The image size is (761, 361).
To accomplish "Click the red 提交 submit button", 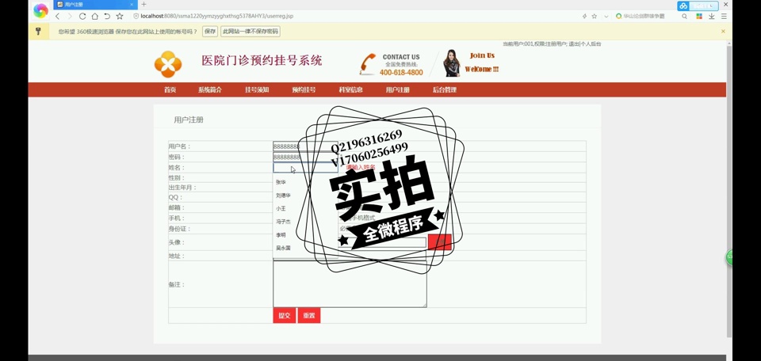I will pyautogui.click(x=284, y=316).
